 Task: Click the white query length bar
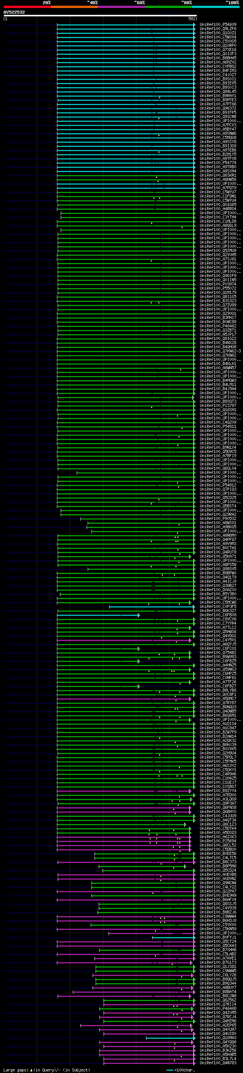coord(100,16)
